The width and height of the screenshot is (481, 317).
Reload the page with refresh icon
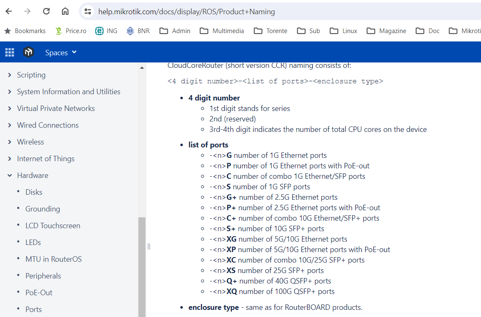click(47, 11)
